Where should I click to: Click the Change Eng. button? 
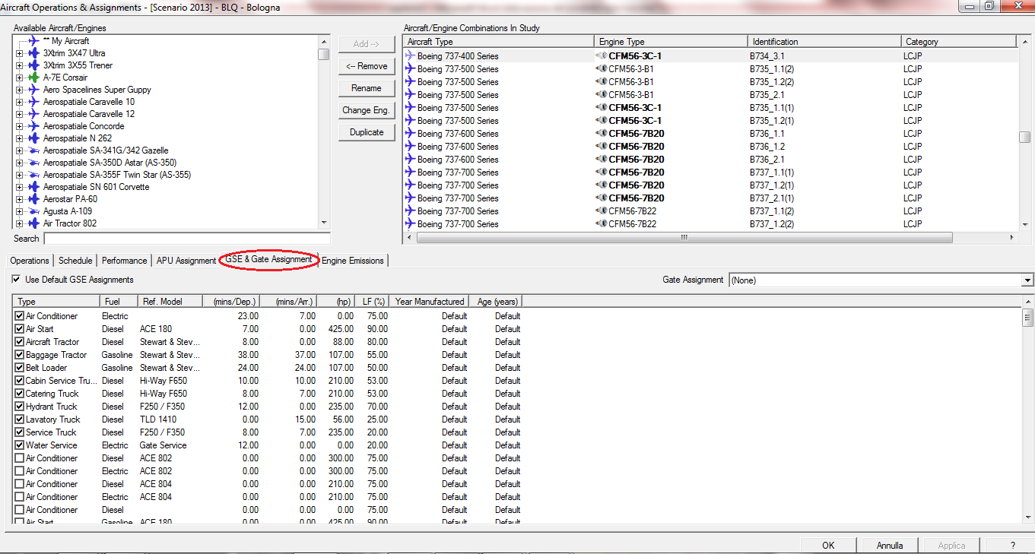[x=367, y=110]
